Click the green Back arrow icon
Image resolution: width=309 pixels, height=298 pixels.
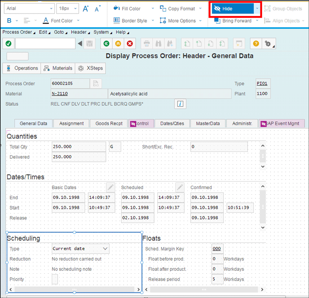(x=106, y=44)
